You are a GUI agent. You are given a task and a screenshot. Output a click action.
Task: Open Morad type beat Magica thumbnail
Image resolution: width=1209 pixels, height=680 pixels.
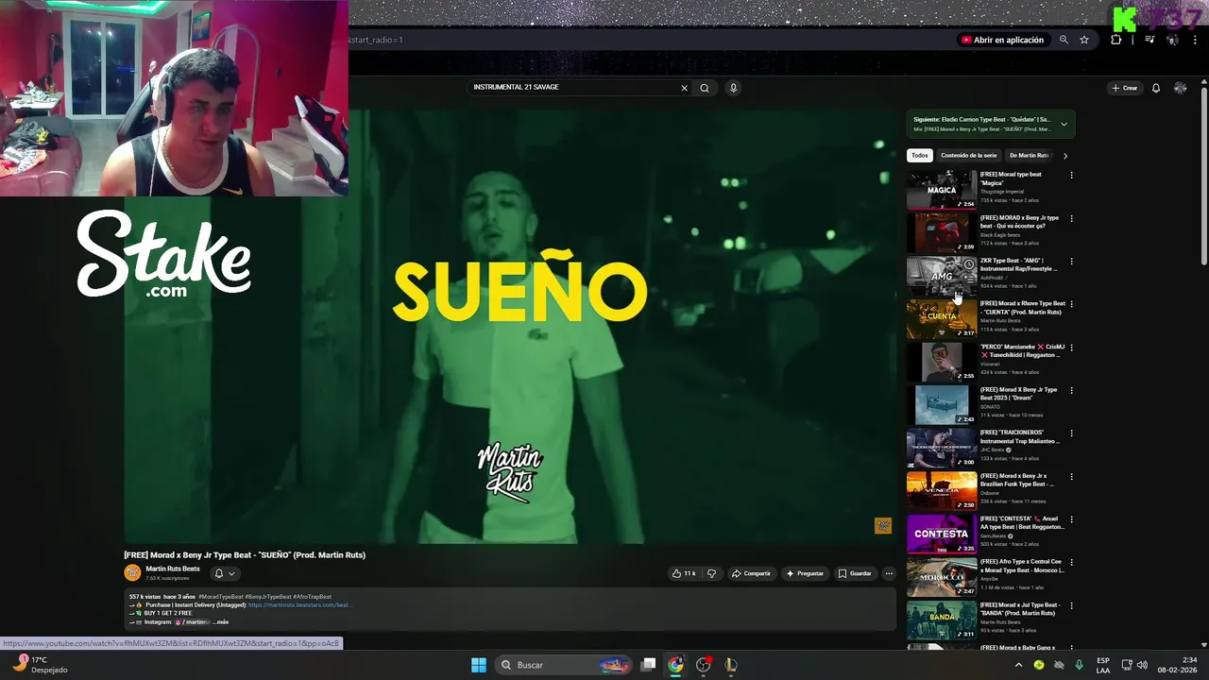point(942,190)
